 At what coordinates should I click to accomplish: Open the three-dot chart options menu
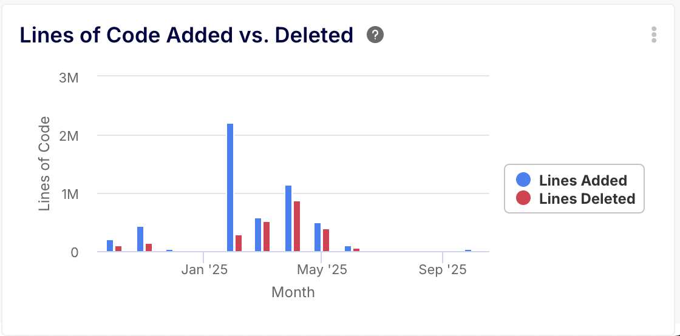point(654,35)
